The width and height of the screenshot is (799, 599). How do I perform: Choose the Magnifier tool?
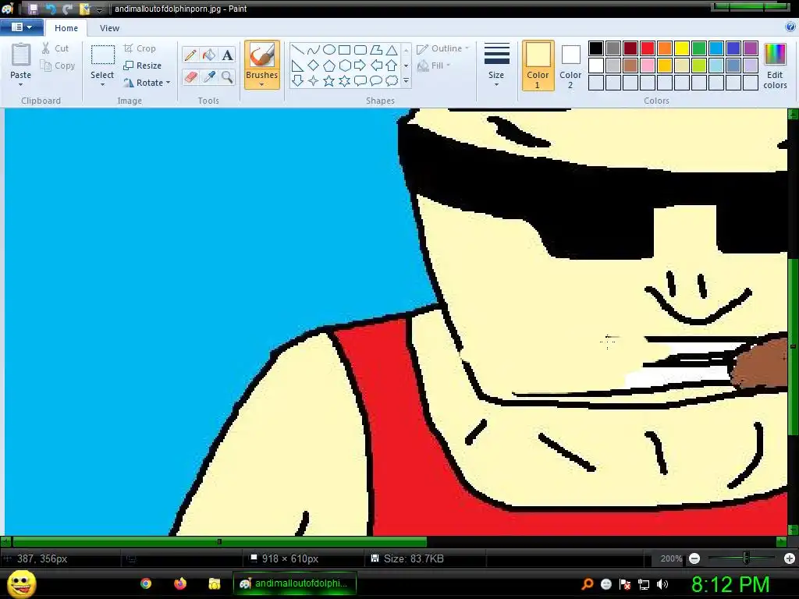(227, 77)
